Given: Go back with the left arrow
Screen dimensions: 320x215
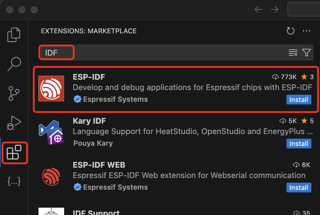Looking at the screenshot, I should click(x=258, y=9).
